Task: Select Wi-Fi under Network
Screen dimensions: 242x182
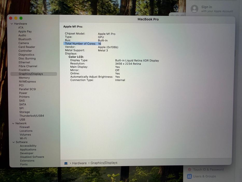Action: coord(23,138)
